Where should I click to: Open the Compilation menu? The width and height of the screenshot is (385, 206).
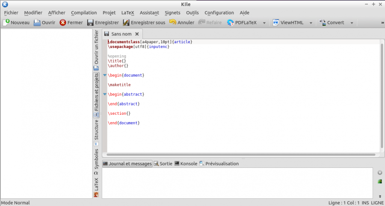[x=84, y=13]
